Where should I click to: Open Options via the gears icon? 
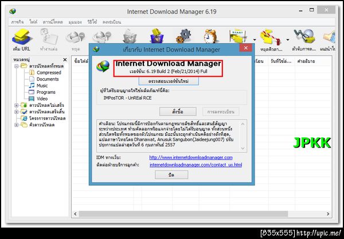click(183, 36)
